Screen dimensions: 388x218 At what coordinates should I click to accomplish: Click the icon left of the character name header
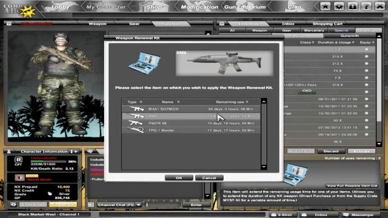click(x=9, y=24)
